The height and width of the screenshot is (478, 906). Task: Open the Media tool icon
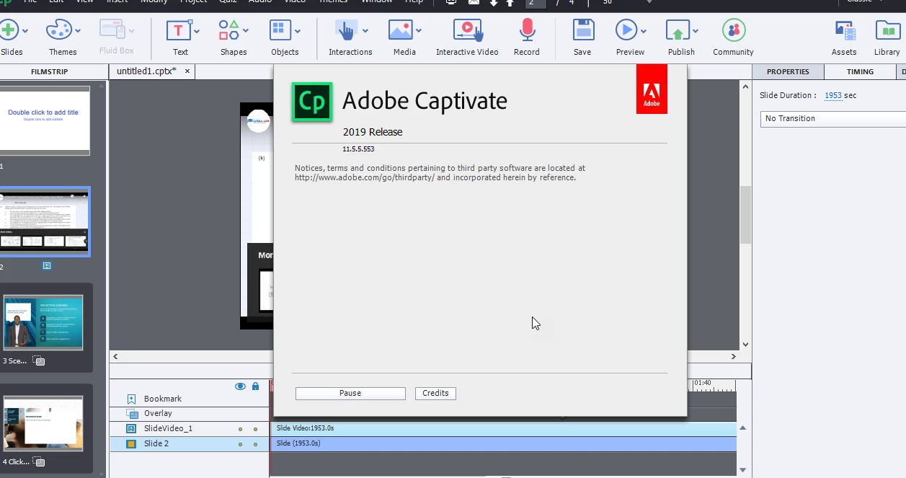point(400,30)
